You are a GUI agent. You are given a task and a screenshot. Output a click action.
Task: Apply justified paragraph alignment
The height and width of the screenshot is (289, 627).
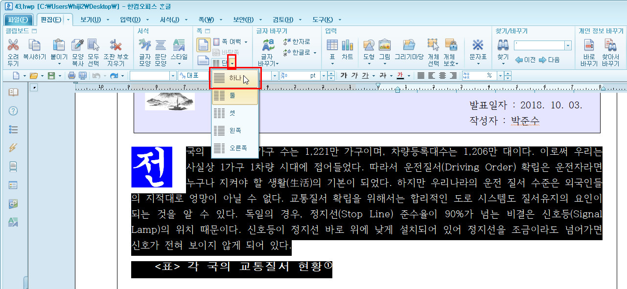pos(421,76)
